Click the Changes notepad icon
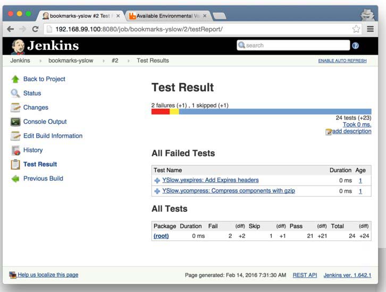 (x=15, y=107)
